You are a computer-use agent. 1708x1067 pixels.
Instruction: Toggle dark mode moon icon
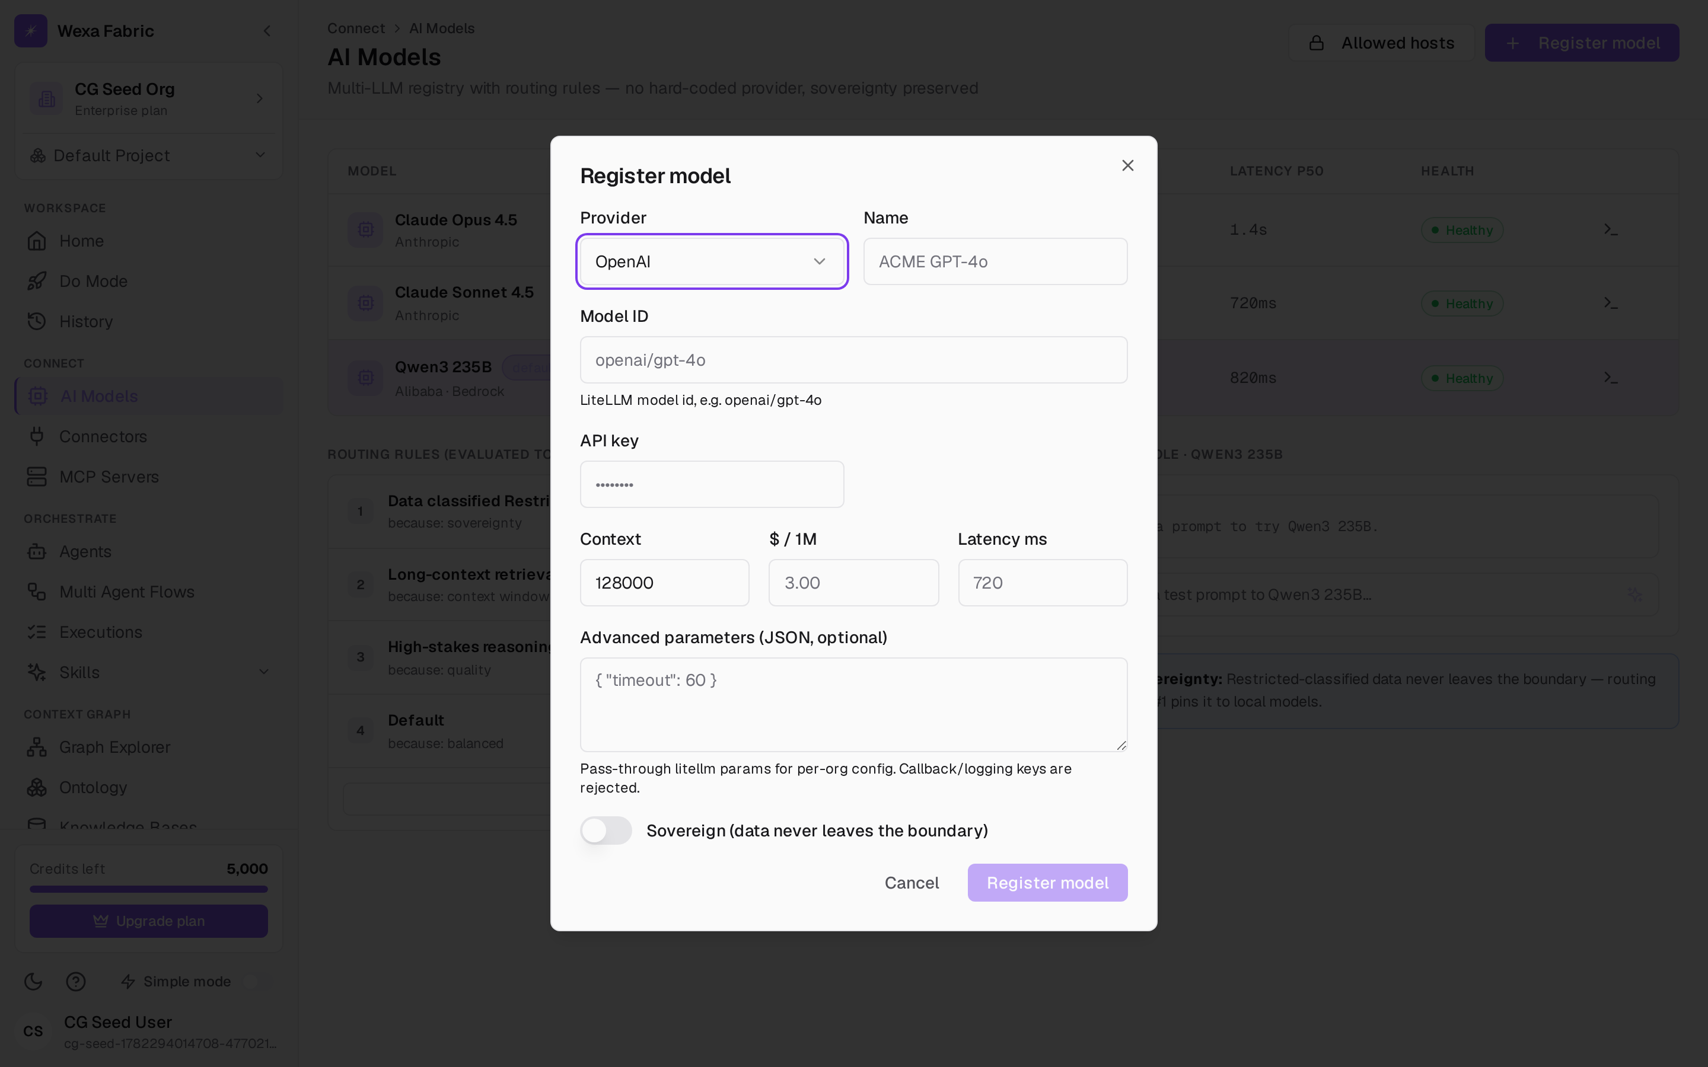point(33,981)
